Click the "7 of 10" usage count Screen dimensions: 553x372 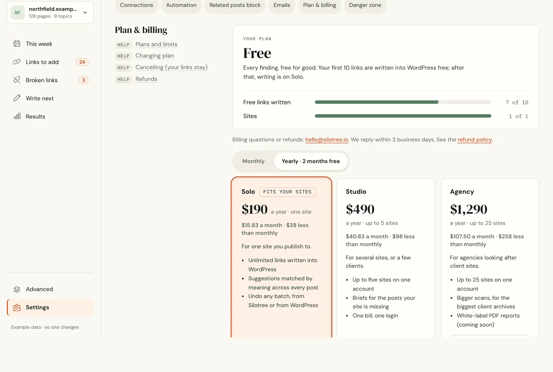click(517, 103)
